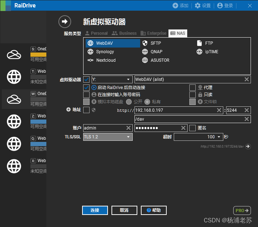This screenshot has width=258, height=227.
Task: Open the Y: drive letter dropdown
Action: (x=112, y=79)
